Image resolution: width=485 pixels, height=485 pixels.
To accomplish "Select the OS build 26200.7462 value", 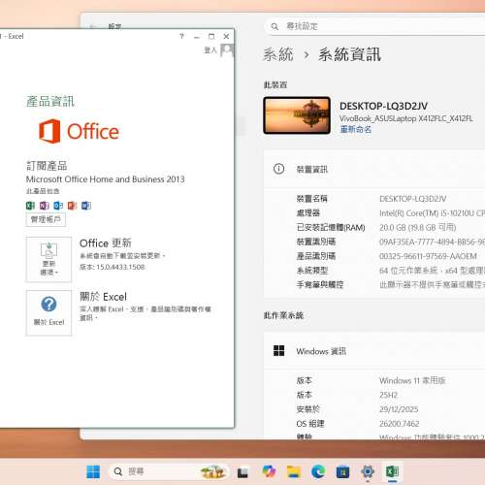I will 400,424.
